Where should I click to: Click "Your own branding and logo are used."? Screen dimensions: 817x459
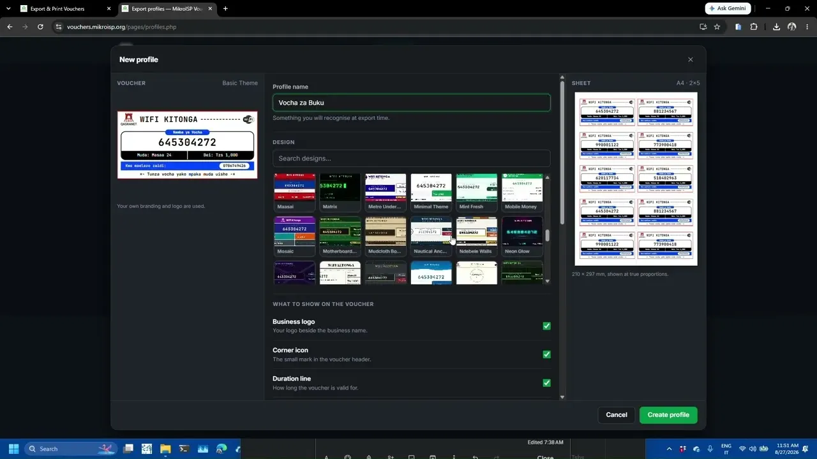161,206
